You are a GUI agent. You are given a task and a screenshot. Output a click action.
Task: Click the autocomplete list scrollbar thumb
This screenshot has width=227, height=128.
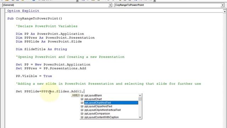[x=140, y=99]
